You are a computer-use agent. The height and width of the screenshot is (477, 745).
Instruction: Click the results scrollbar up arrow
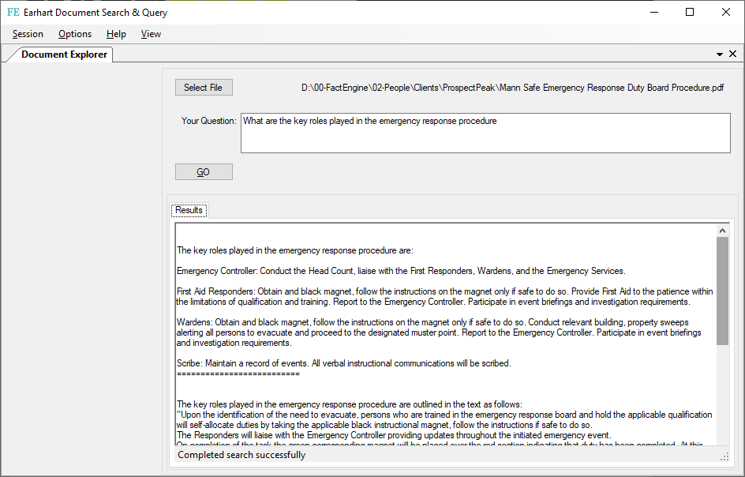pos(722,231)
